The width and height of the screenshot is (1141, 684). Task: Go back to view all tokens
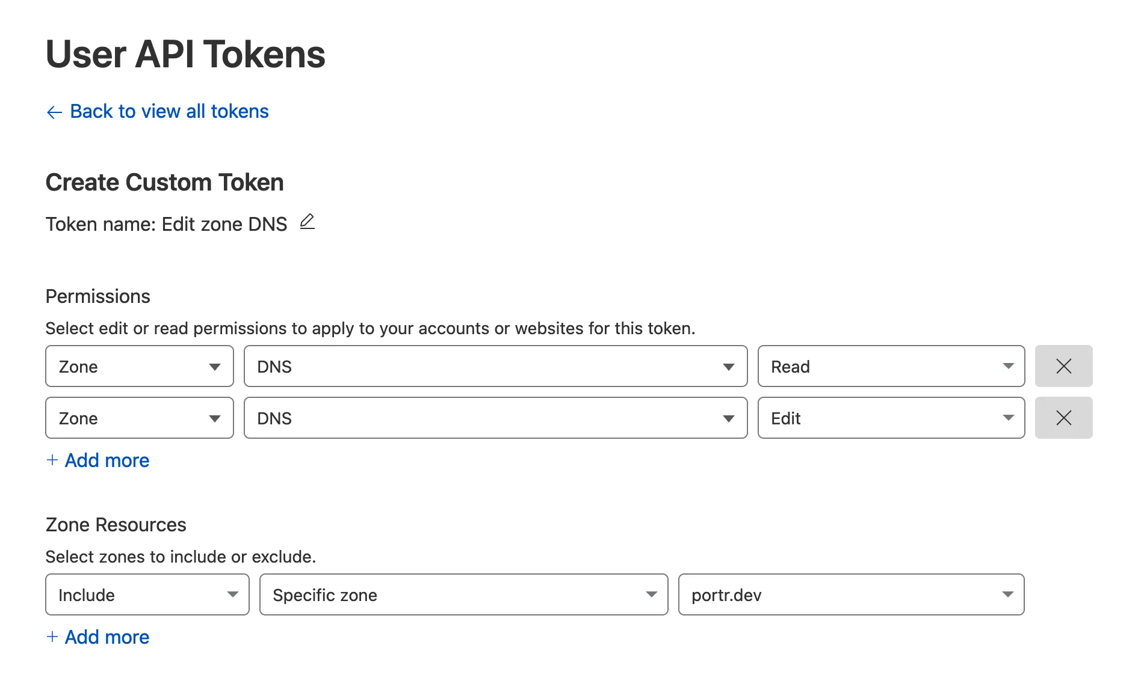[169, 111]
